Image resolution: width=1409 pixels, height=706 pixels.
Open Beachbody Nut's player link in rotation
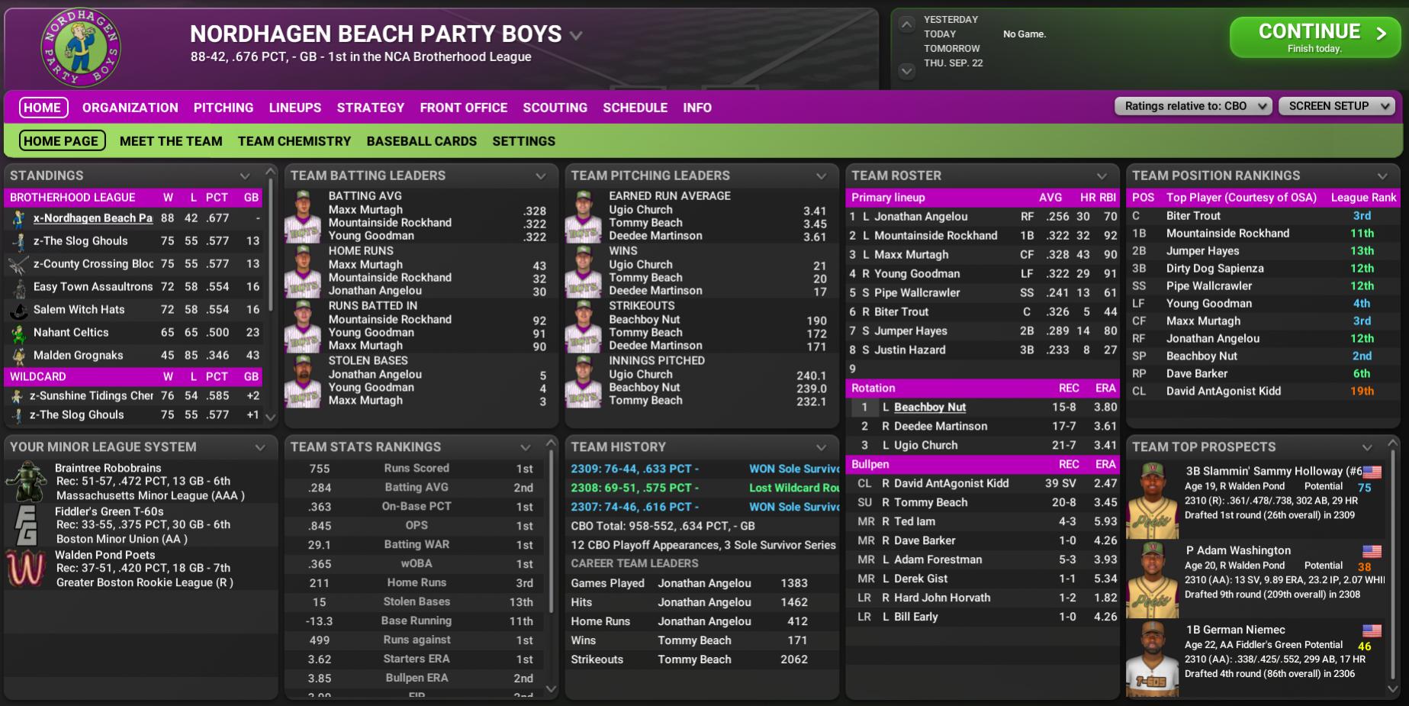929,408
